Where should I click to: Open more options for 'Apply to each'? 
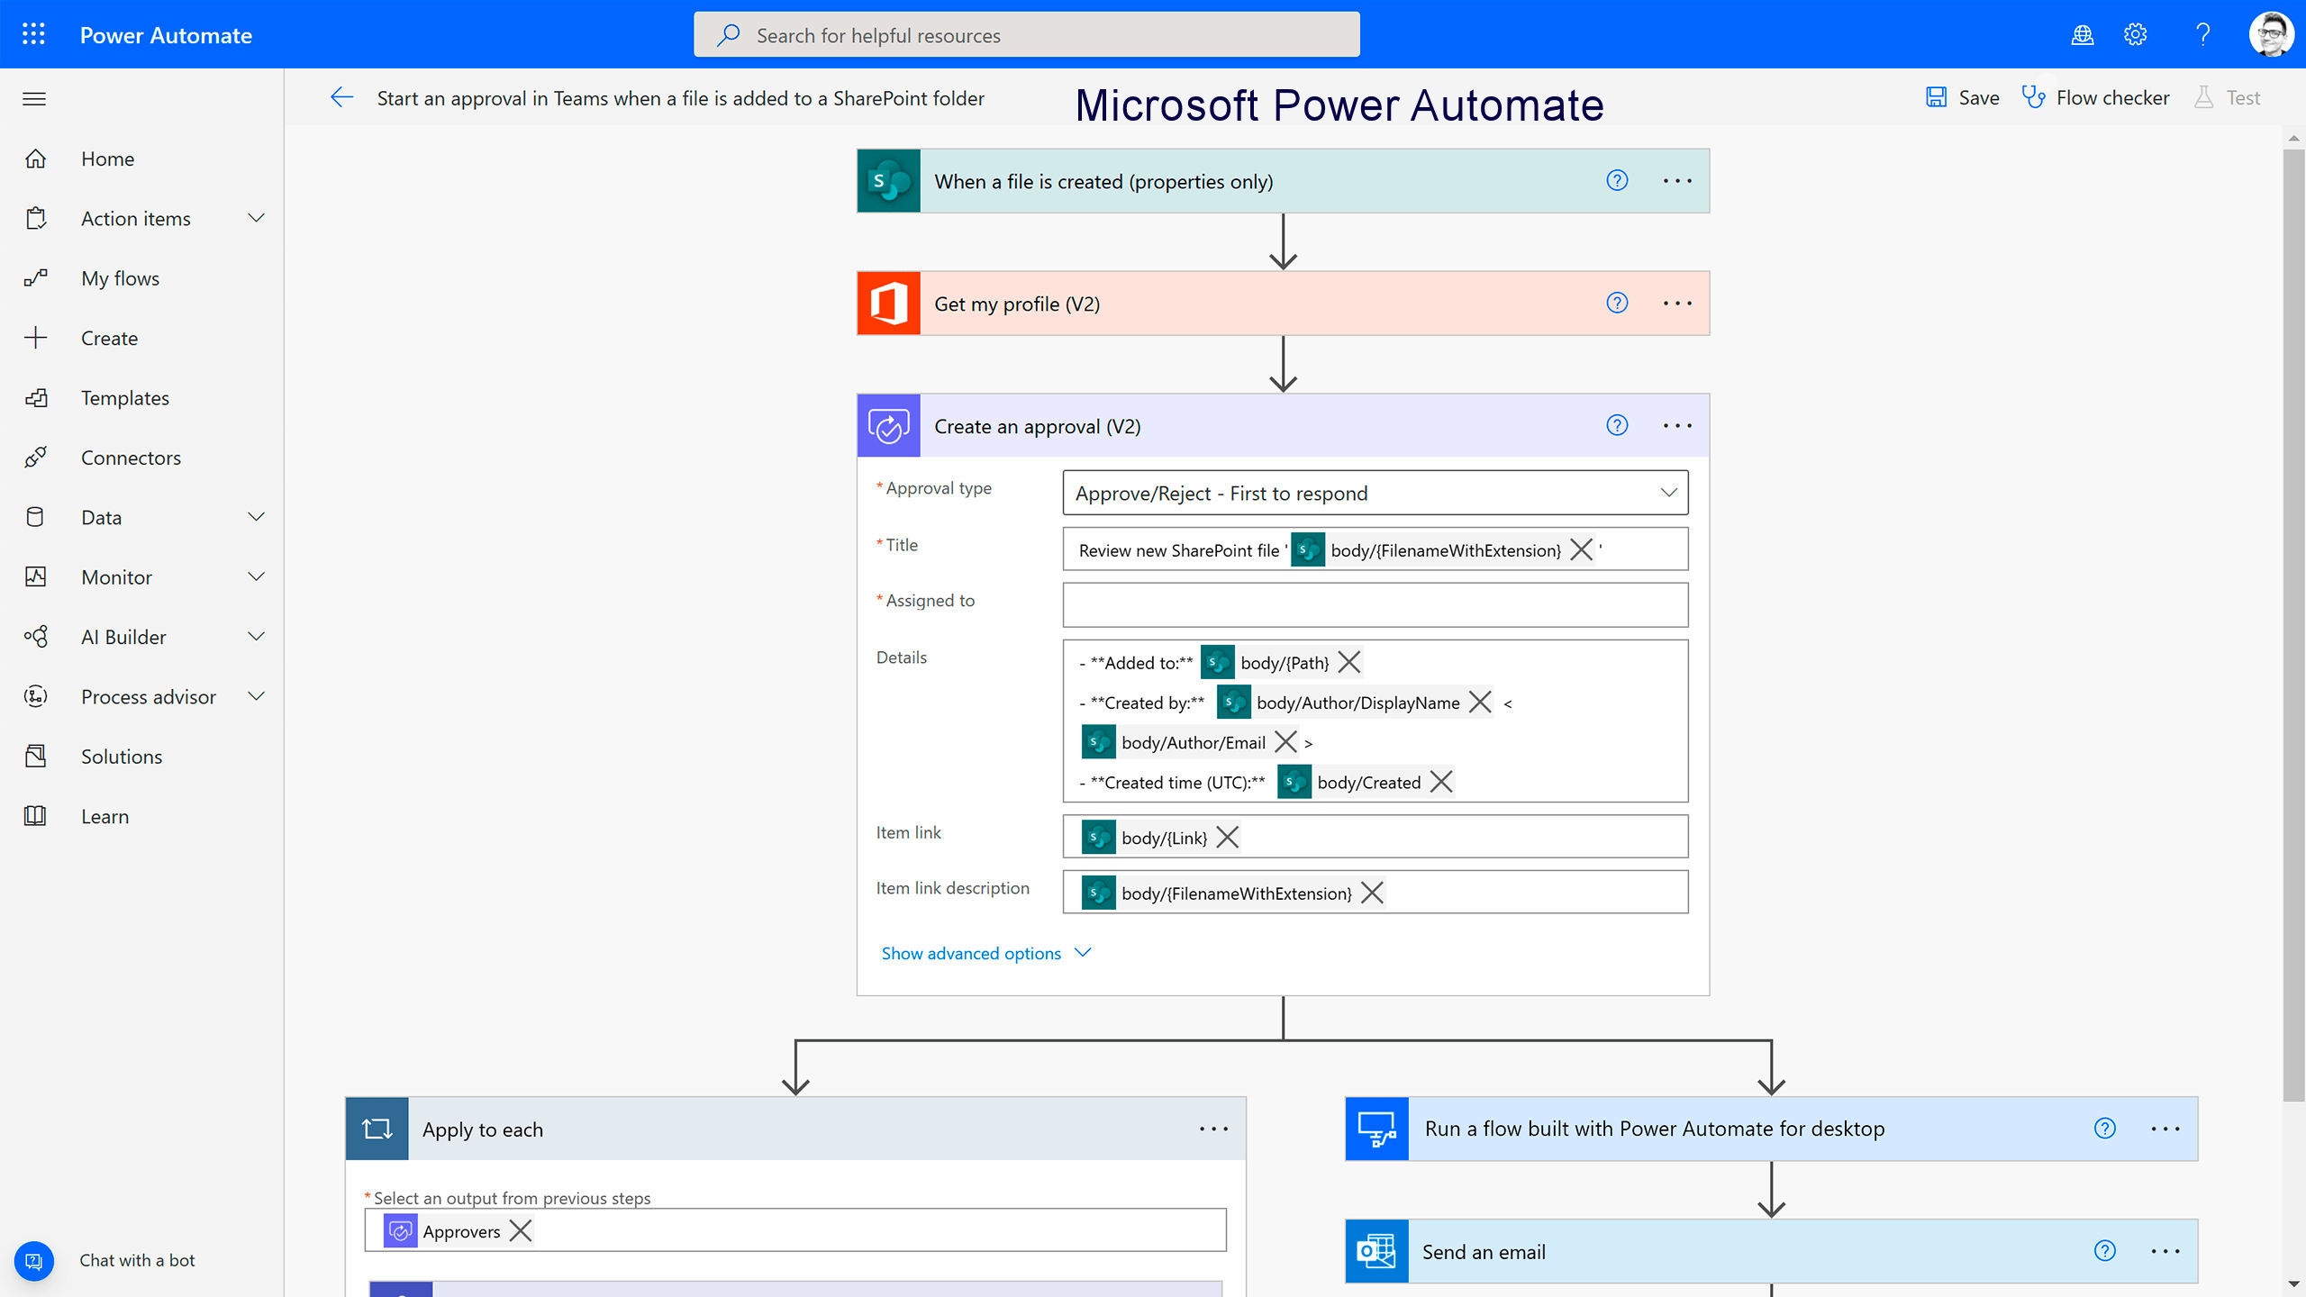point(1213,1129)
